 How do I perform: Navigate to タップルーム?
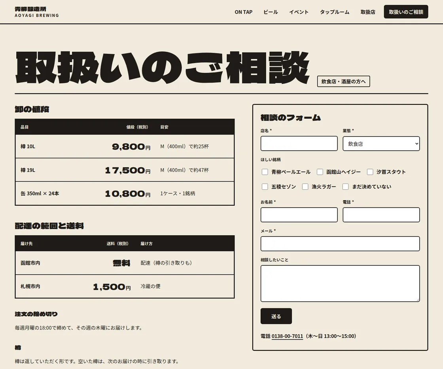point(335,12)
